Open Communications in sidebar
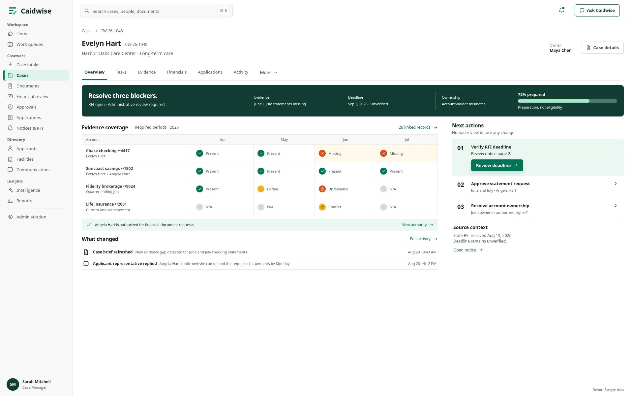 click(x=36, y=170)
